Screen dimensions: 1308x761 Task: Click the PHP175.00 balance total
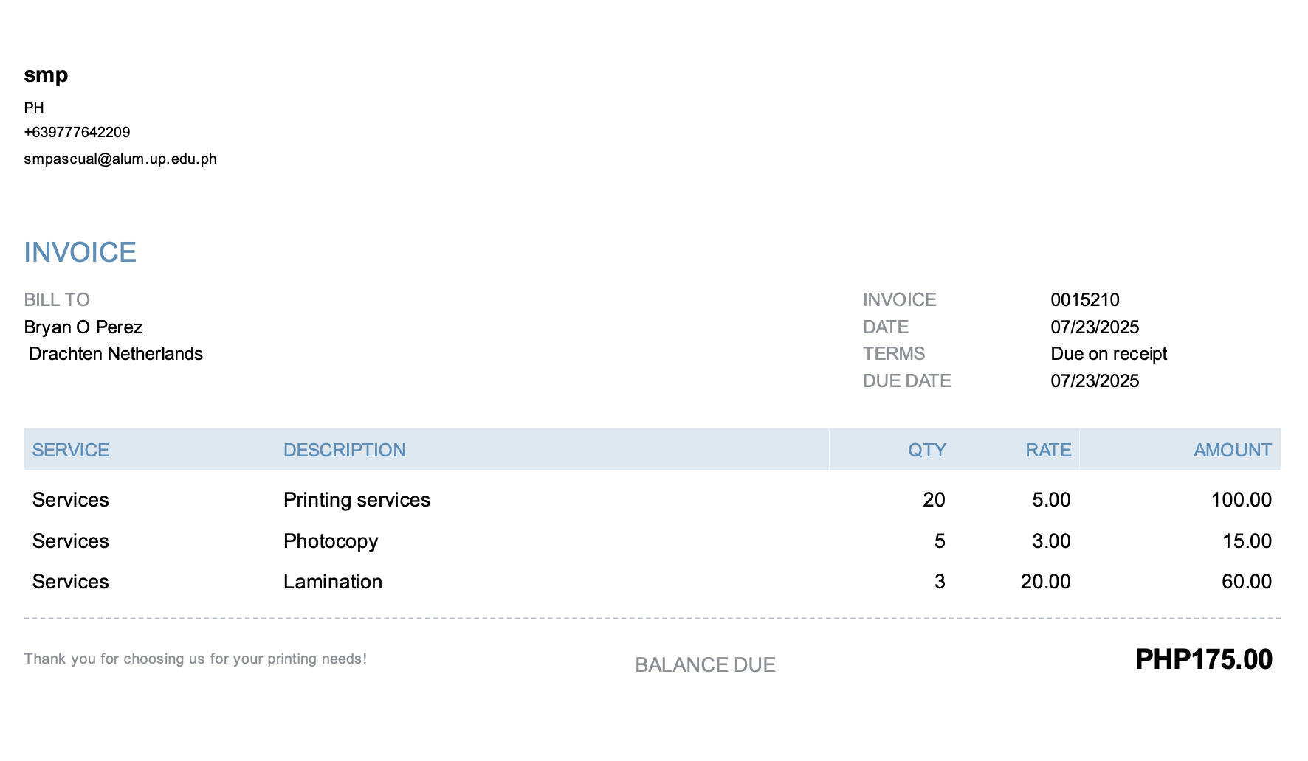(x=1203, y=659)
